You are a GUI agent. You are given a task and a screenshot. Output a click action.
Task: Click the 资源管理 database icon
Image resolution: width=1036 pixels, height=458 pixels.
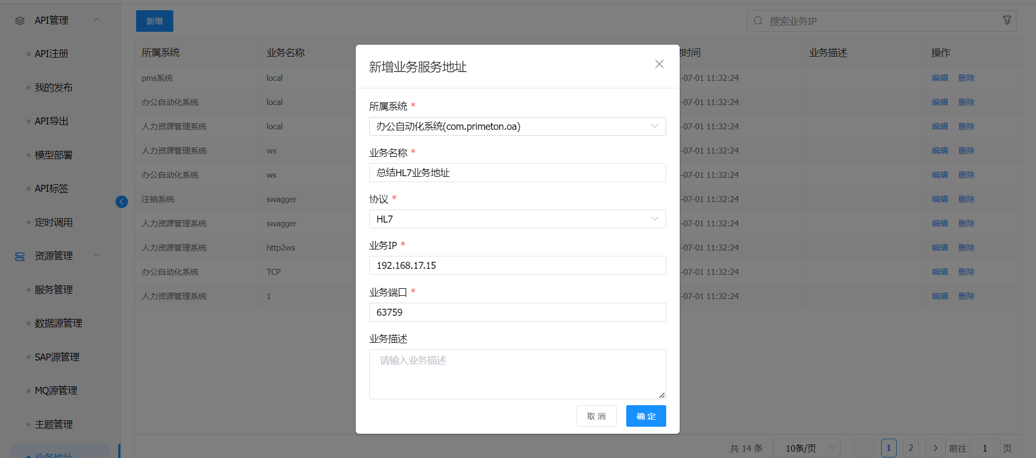click(20, 256)
